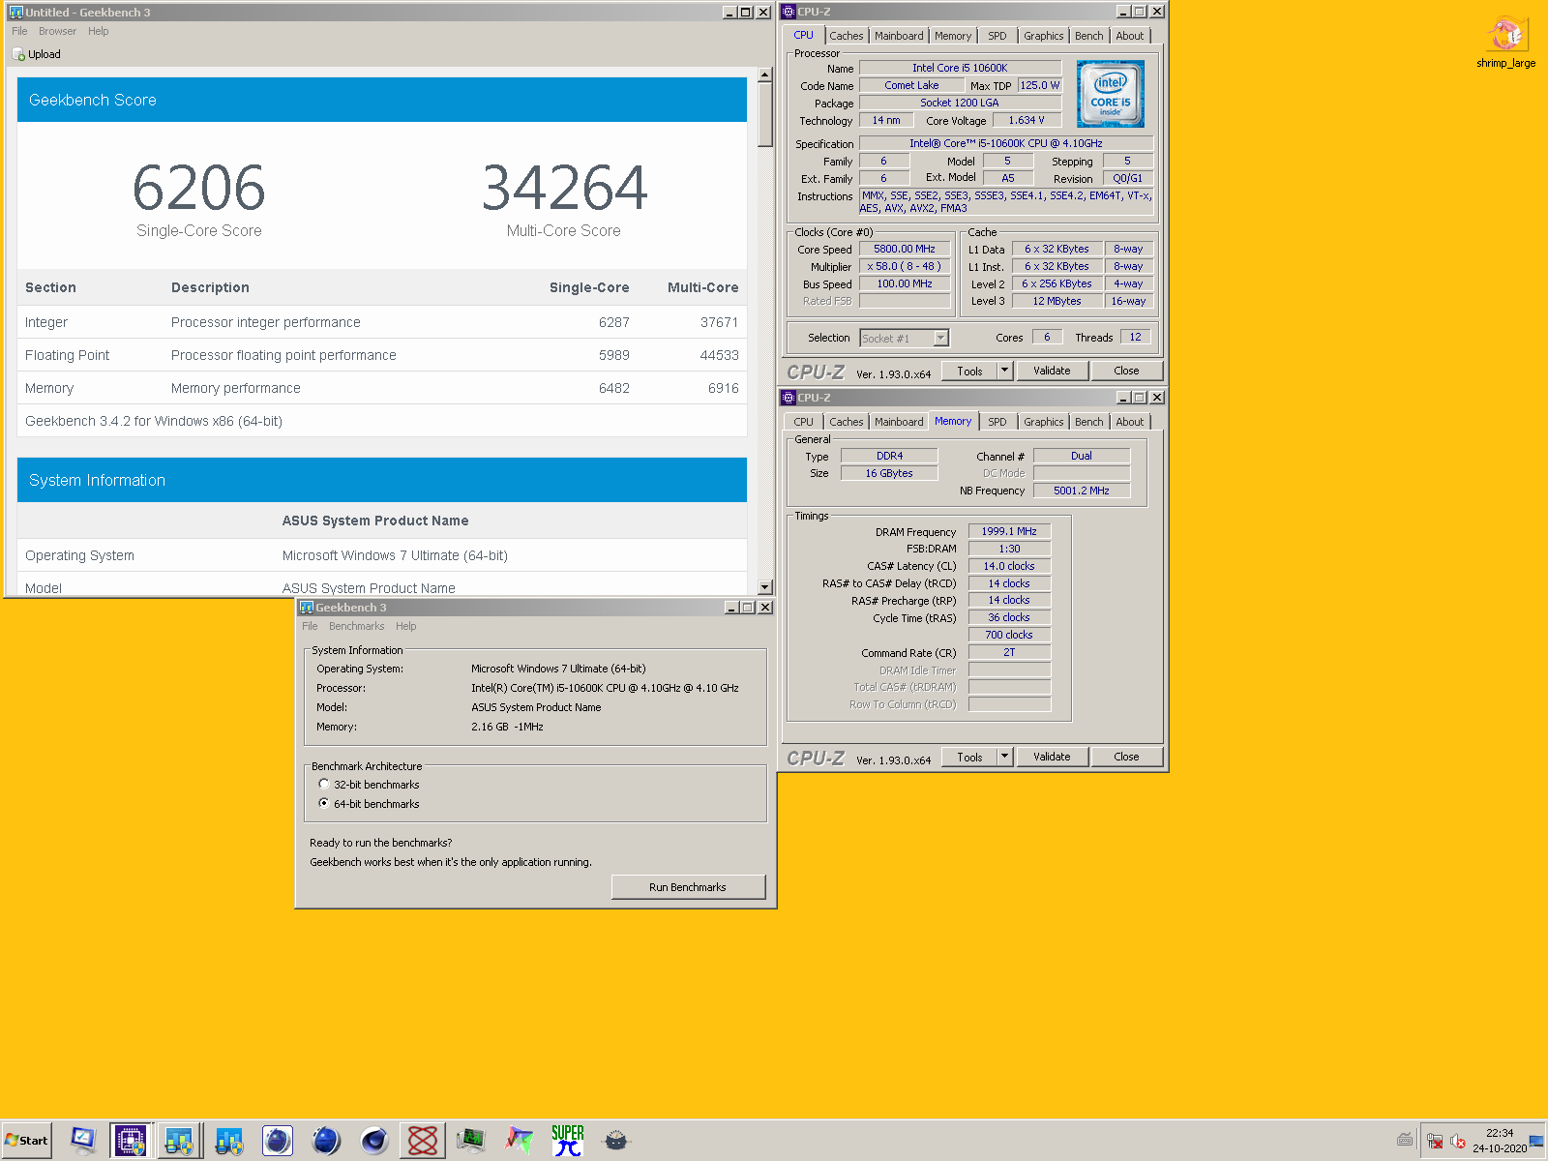Click the blue sphere icon left of Cinema 4D
Image resolution: width=1548 pixels, height=1161 pixels.
326,1141
